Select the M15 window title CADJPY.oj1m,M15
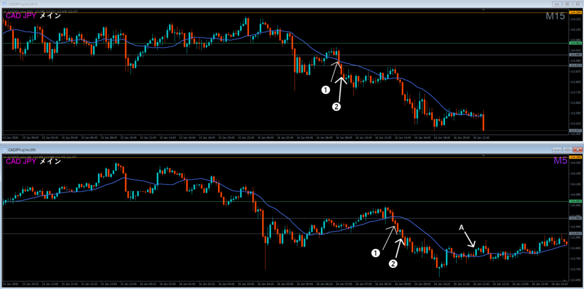Screen dimensions: 584x289 click(22, 4)
